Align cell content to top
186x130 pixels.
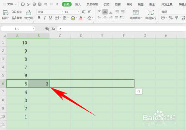pyautogui.click(x=99, y=11)
